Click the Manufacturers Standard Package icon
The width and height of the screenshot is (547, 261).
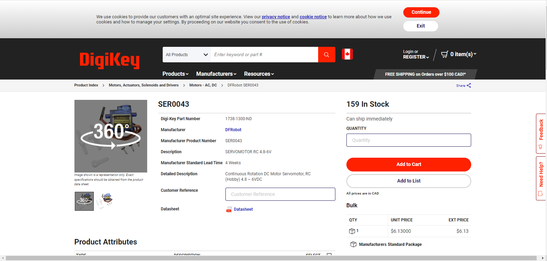pos(353,244)
